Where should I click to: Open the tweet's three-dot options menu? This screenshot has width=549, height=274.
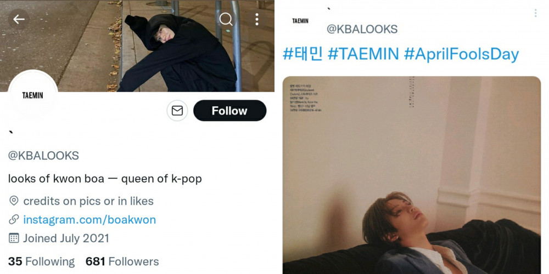[x=535, y=13]
